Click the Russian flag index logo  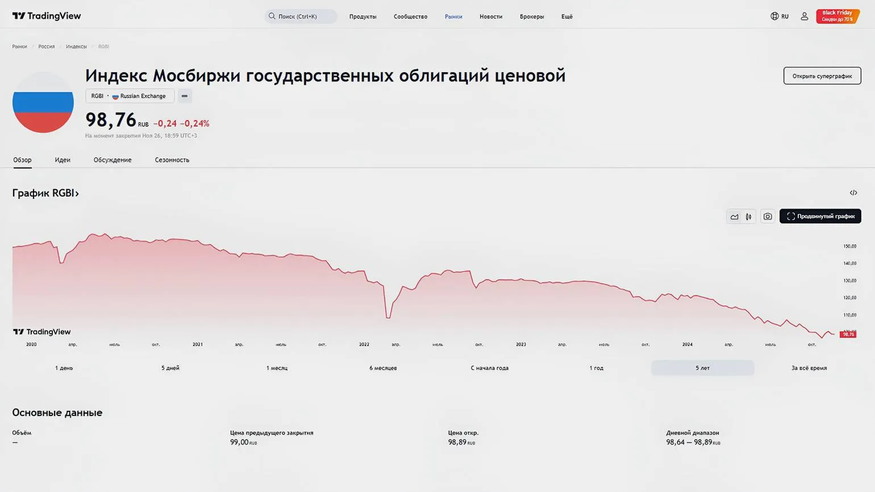tap(43, 103)
